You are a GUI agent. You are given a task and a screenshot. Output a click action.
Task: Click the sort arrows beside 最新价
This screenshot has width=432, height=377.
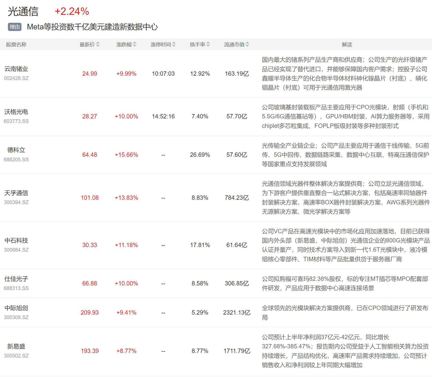98,45
